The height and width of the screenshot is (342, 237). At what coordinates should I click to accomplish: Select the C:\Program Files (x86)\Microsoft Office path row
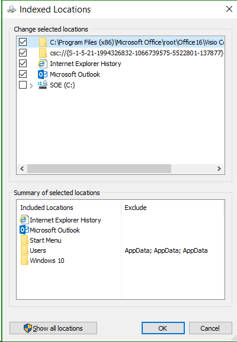(120, 42)
